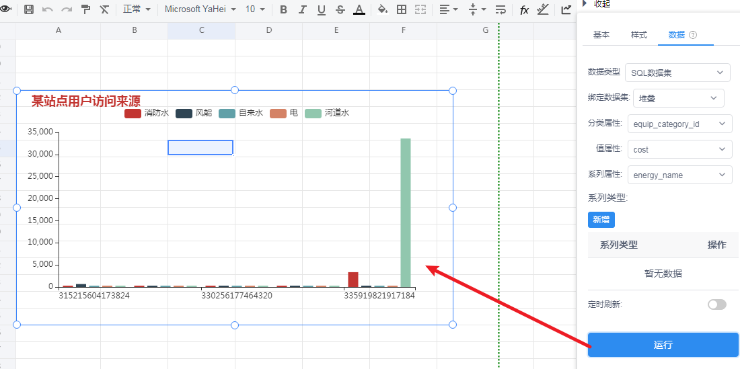Viewport: 740px width, 369px height.
Task: Open the fx function tool
Action: (x=524, y=9)
